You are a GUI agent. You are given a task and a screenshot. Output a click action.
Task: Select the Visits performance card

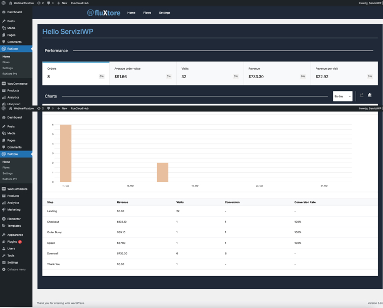[210, 73]
